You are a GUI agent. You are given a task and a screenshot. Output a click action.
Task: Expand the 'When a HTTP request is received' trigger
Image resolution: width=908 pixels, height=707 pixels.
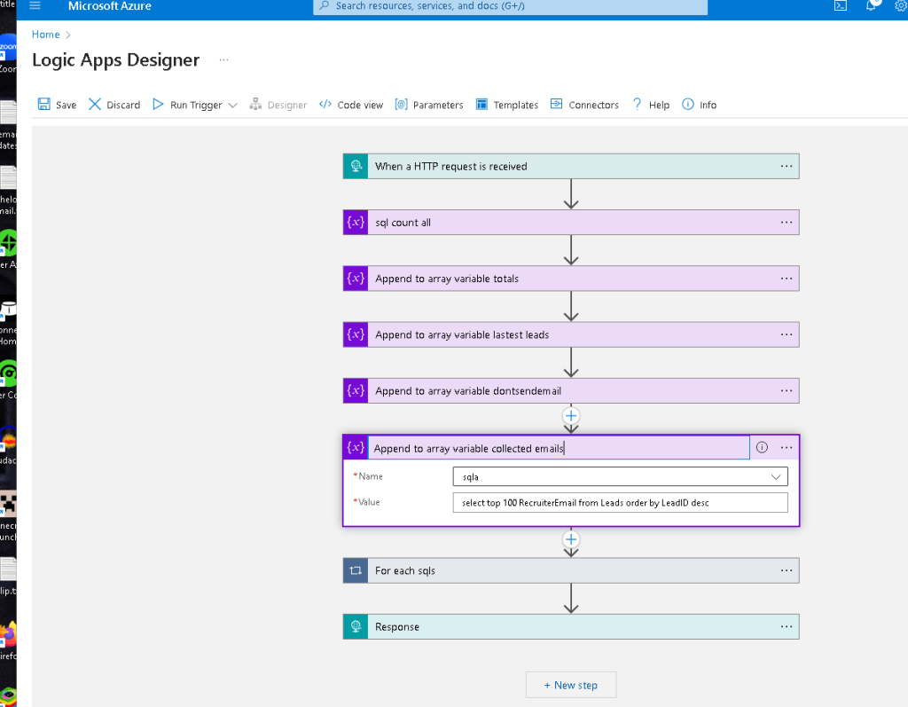pos(571,166)
